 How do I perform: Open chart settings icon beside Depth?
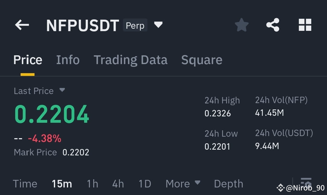click(x=306, y=183)
